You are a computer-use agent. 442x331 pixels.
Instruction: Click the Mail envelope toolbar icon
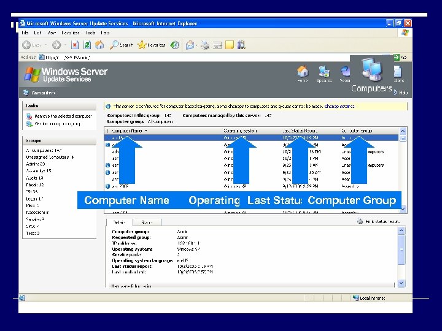(x=190, y=45)
